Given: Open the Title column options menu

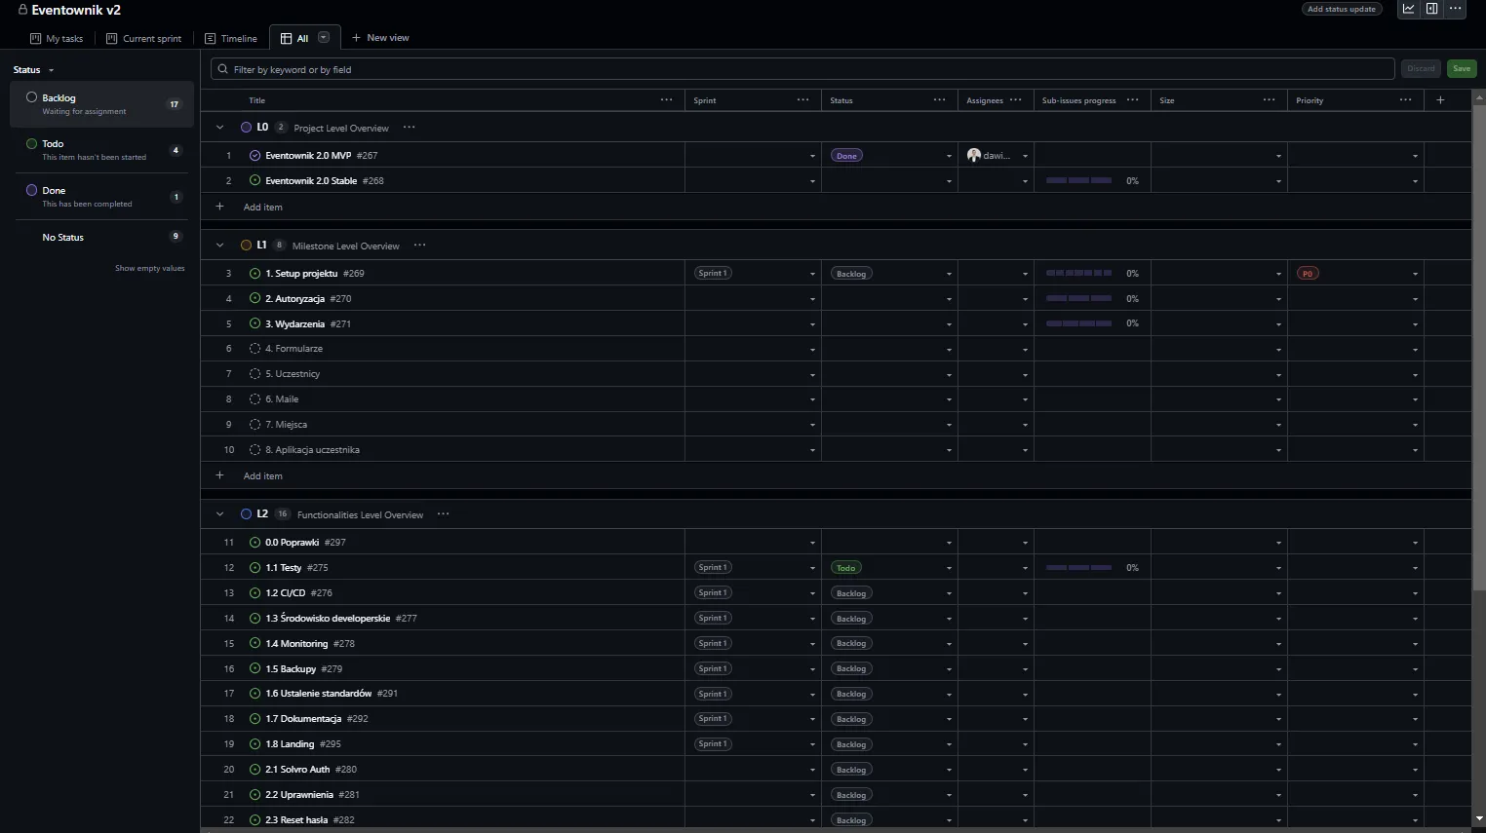Looking at the screenshot, I should (x=666, y=100).
